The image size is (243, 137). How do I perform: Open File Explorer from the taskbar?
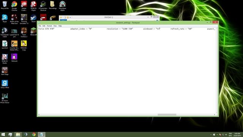click(x=18, y=134)
